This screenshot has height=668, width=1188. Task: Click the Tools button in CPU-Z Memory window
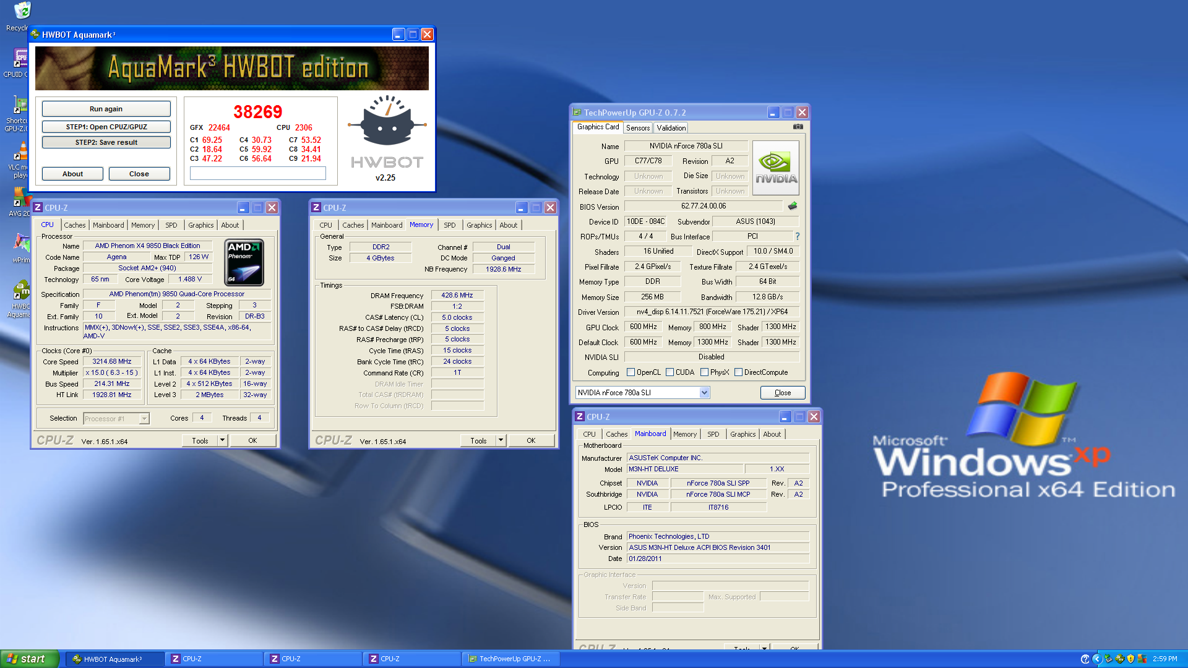pos(478,440)
